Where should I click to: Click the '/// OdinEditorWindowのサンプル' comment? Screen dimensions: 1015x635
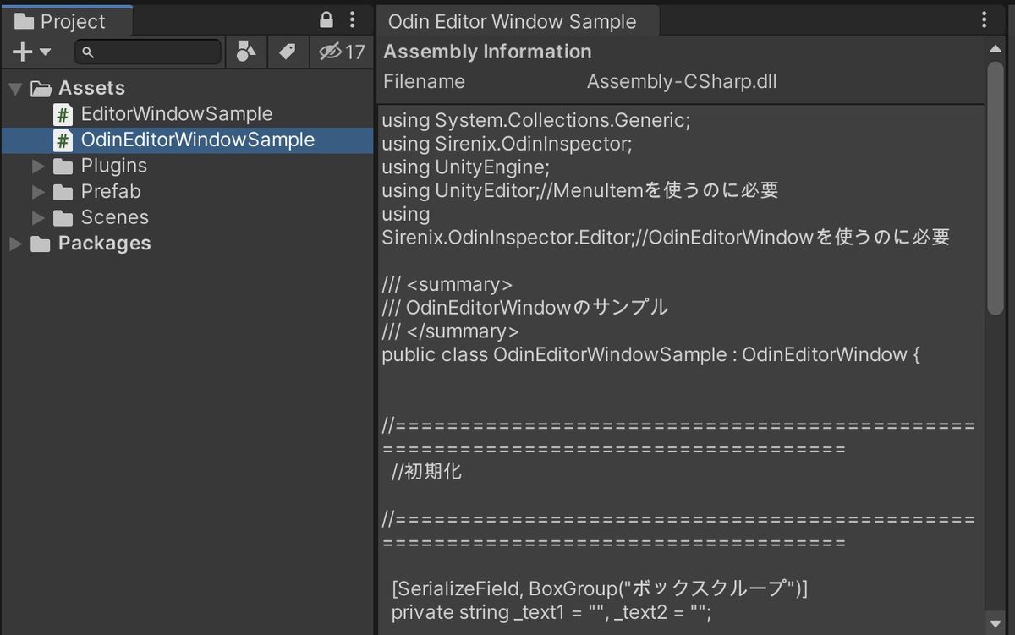[524, 308]
